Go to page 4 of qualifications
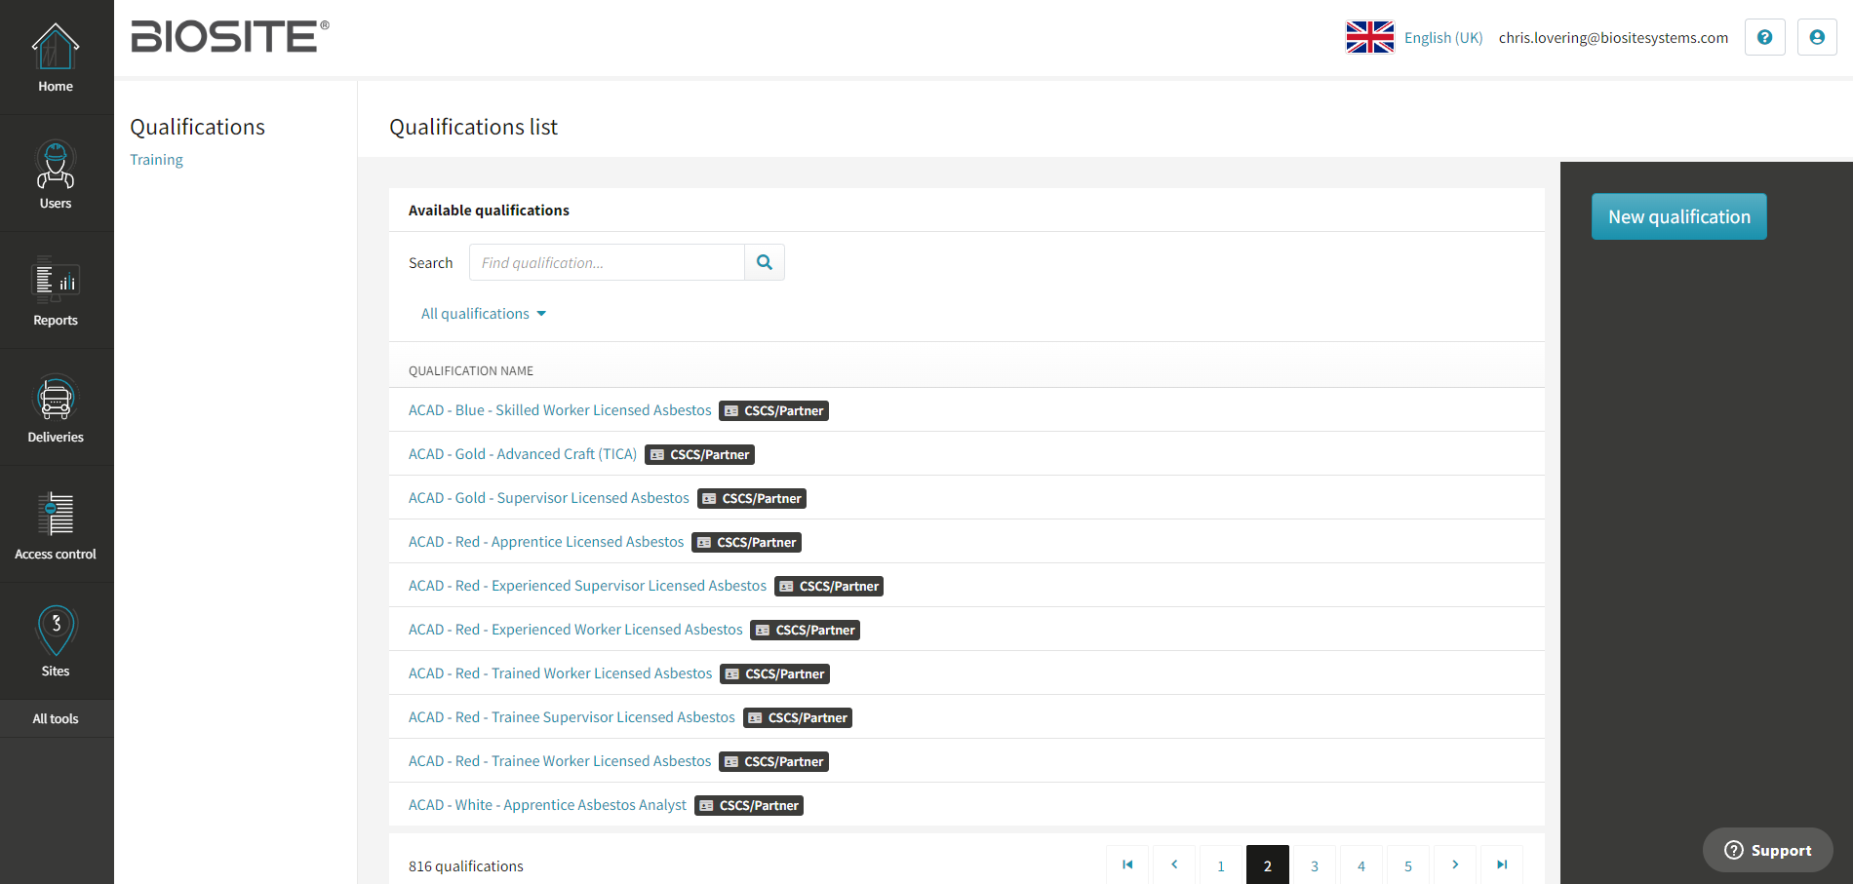Image resolution: width=1853 pixels, height=884 pixels. coord(1361,865)
